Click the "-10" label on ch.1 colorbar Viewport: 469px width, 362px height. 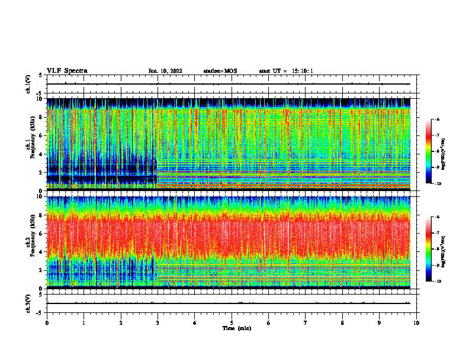(x=438, y=183)
